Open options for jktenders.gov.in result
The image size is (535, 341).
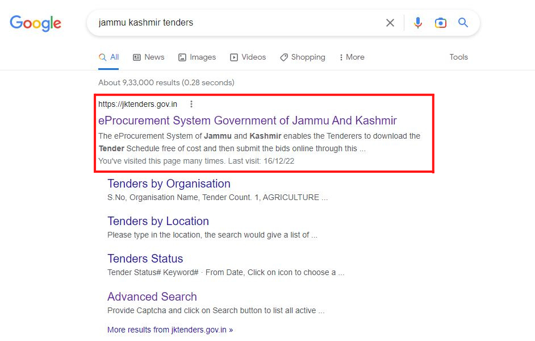click(x=191, y=104)
